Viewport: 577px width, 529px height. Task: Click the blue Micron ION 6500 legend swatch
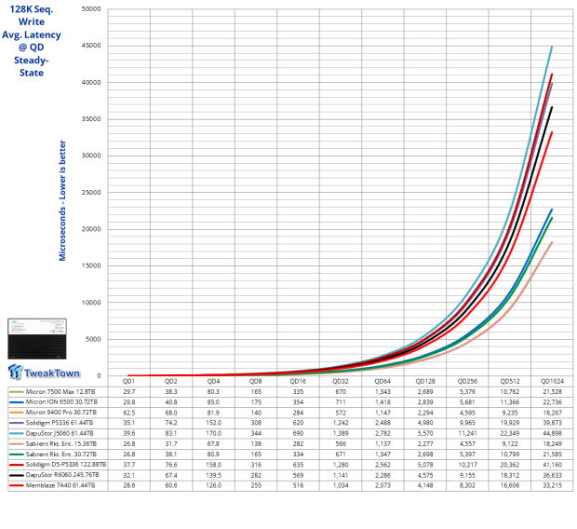click(x=16, y=402)
